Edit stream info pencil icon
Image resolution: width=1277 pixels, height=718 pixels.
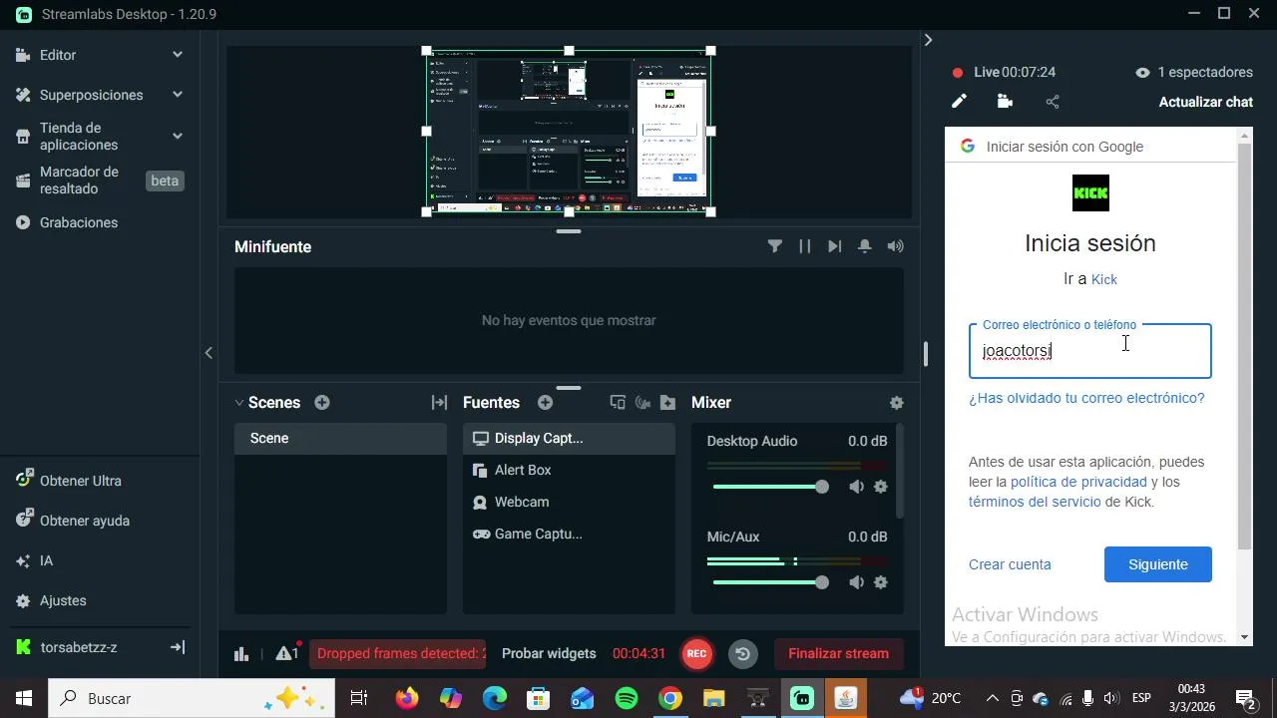pos(959,101)
